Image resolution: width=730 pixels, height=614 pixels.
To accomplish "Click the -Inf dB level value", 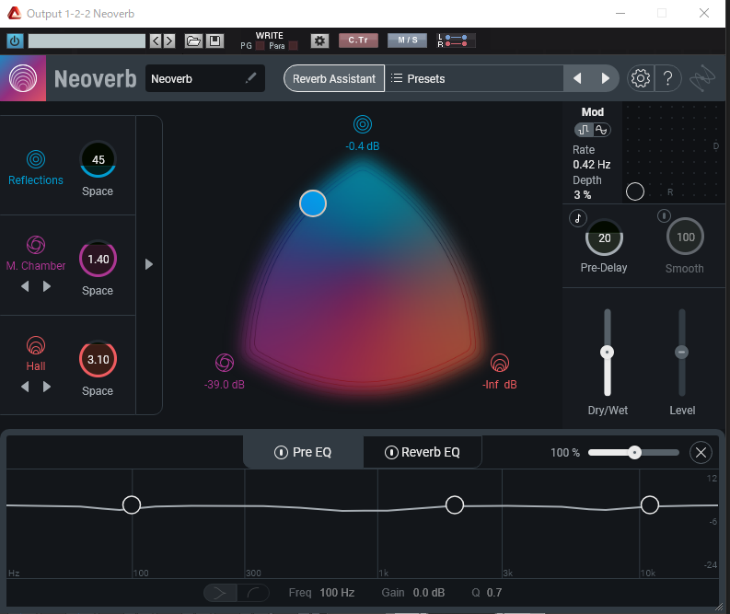I will [500, 385].
